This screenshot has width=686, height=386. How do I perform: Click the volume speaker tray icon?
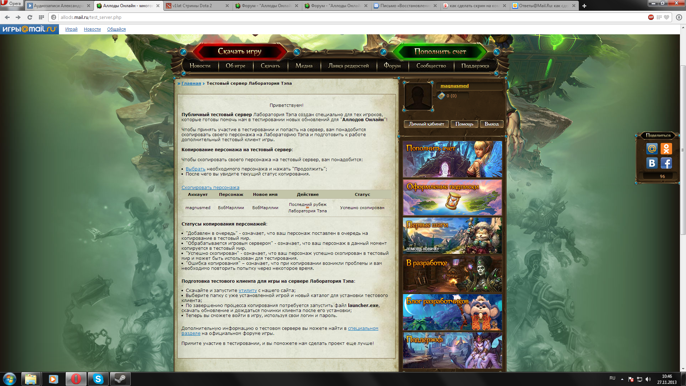point(648,379)
